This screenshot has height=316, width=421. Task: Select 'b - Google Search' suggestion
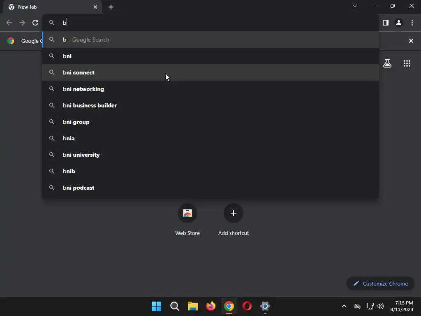coord(210,39)
